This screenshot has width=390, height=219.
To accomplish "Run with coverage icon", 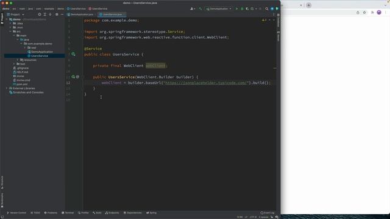I will pos(247,9).
